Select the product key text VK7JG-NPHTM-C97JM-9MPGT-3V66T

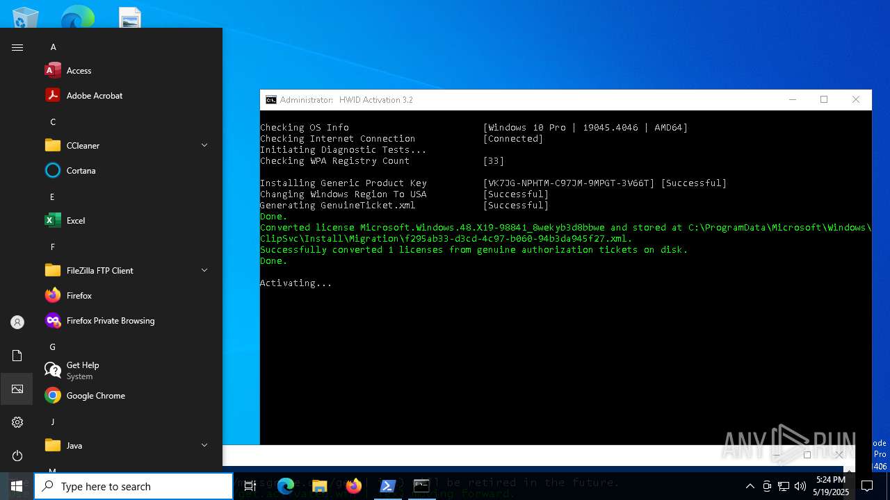(x=569, y=183)
